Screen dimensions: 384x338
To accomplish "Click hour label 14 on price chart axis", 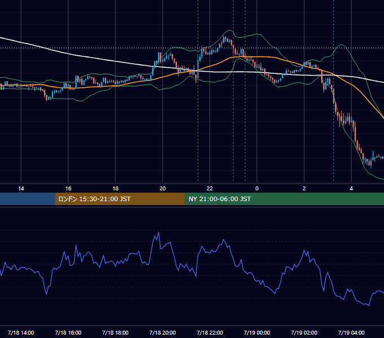I will (21, 189).
